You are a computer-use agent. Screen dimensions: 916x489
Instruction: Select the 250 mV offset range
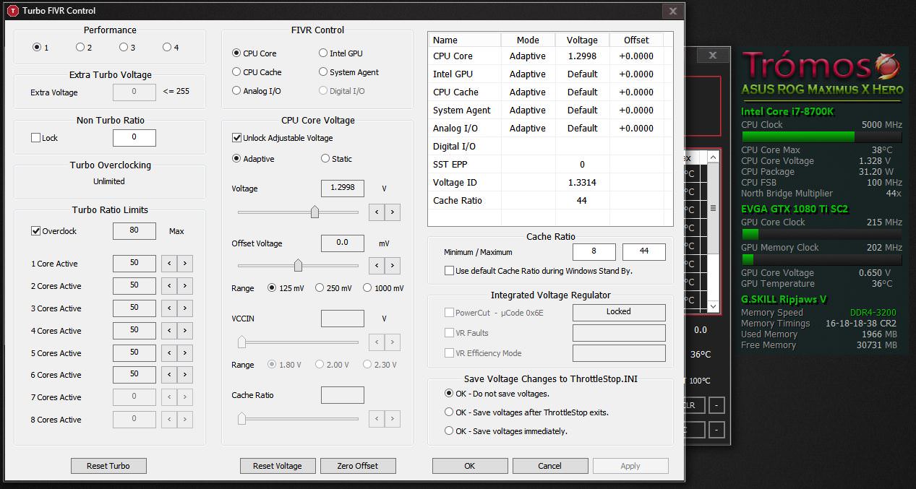320,288
